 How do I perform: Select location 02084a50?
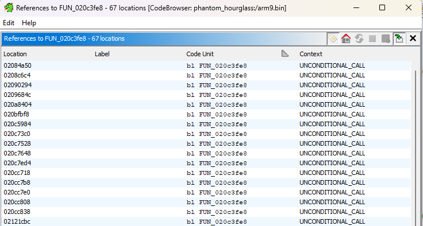pyautogui.click(x=18, y=65)
